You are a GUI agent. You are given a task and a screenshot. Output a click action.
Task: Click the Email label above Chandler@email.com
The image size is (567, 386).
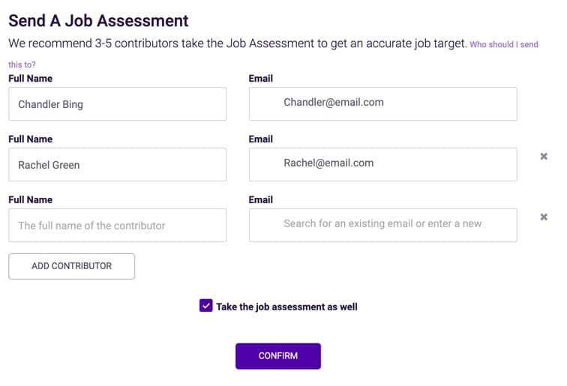(261, 79)
